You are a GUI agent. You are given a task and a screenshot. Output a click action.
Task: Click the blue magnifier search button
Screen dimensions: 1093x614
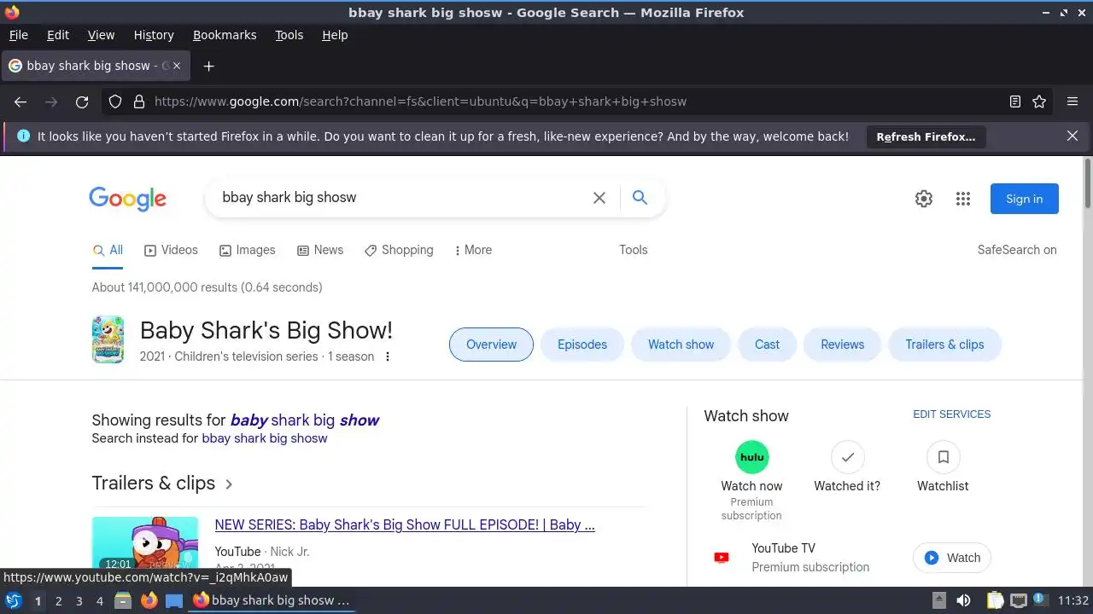(x=640, y=197)
